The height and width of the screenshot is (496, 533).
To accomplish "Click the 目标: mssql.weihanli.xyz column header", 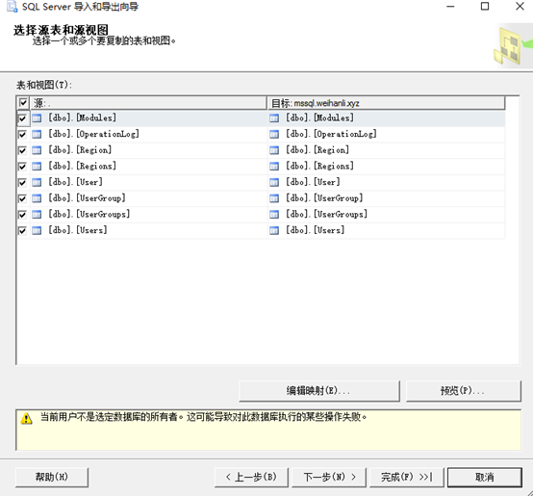I will 386,103.
